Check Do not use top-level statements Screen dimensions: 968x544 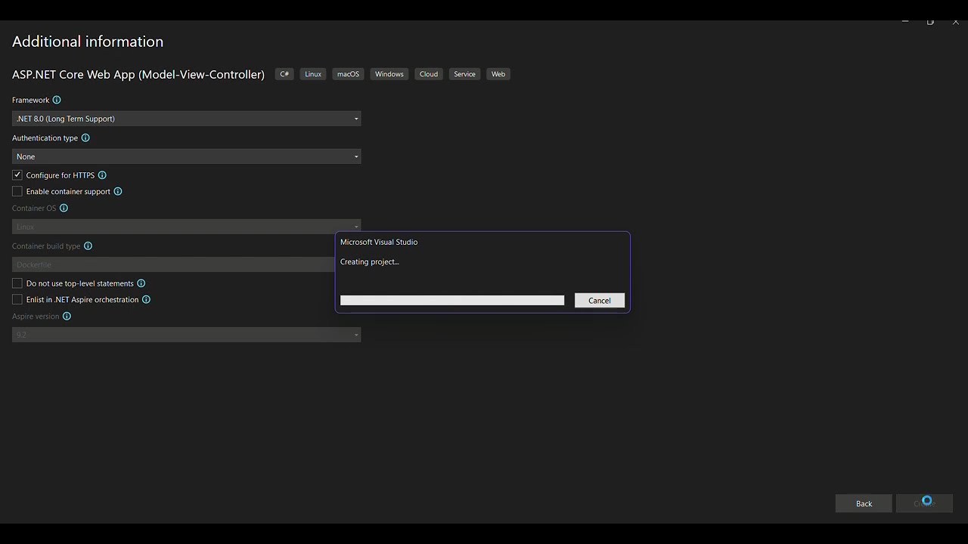17,283
